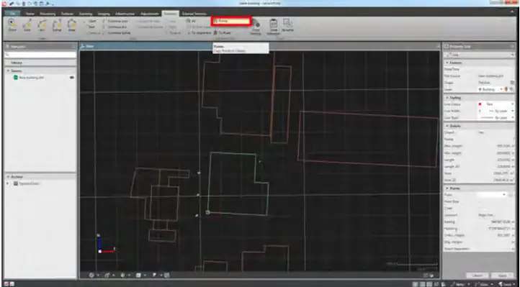Screen dimensions: 520x287
Task: Open the Layer dropdown showing Building
Action: [490, 89]
